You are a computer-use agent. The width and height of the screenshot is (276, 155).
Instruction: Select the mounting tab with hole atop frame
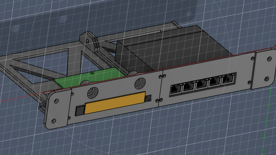[x=88, y=38]
